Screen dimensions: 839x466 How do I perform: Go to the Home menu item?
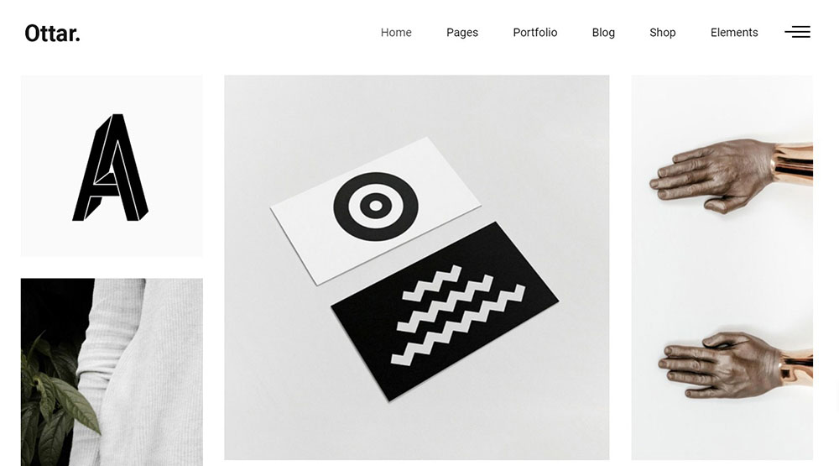396,33
